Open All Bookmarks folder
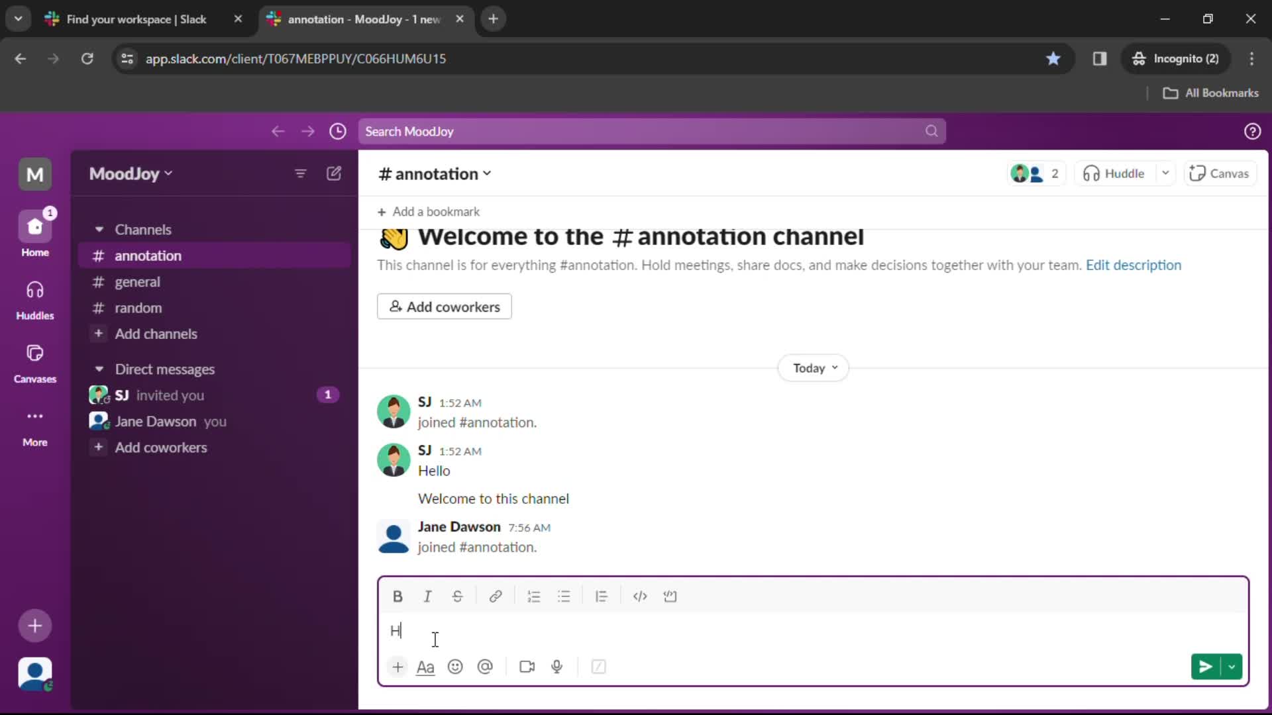 tap(1211, 93)
